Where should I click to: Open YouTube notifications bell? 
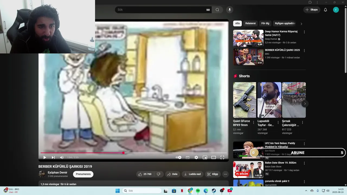pos(326,10)
